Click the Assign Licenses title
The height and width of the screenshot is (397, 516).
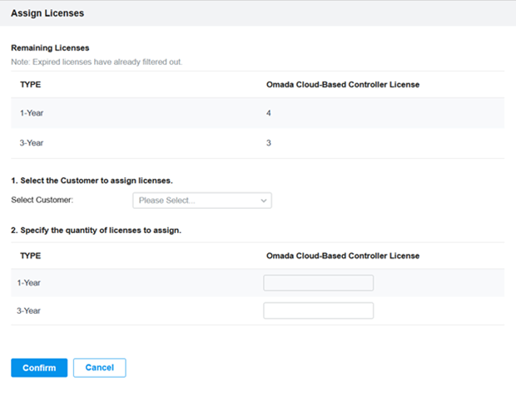point(47,13)
